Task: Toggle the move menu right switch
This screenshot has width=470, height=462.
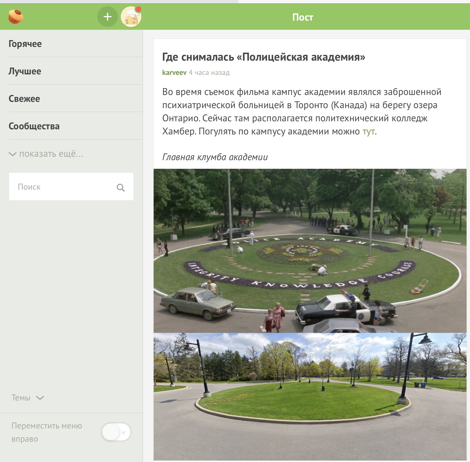Action: pyautogui.click(x=116, y=432)
